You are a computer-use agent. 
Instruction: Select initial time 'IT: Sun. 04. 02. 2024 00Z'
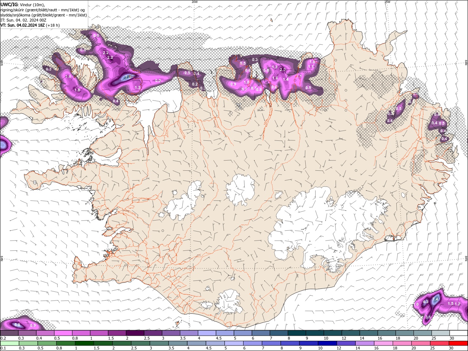(23, 20)
